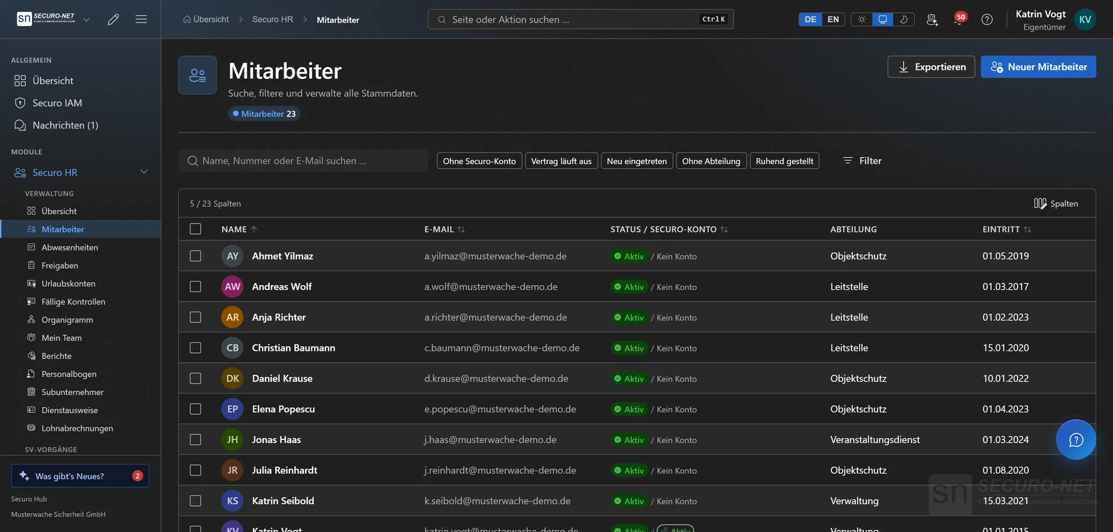Sort table by Name column
This screenshot has height=532, width=1113.
pos(239,229)
